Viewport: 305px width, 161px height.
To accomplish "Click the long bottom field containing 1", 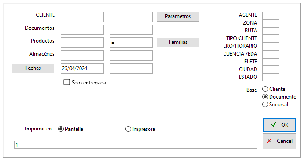I will click(136, 145).
